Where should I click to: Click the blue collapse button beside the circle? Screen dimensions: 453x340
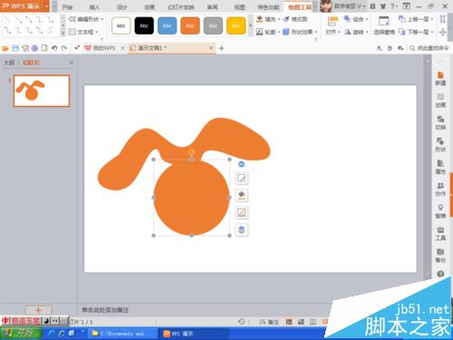tap(241, 164)
